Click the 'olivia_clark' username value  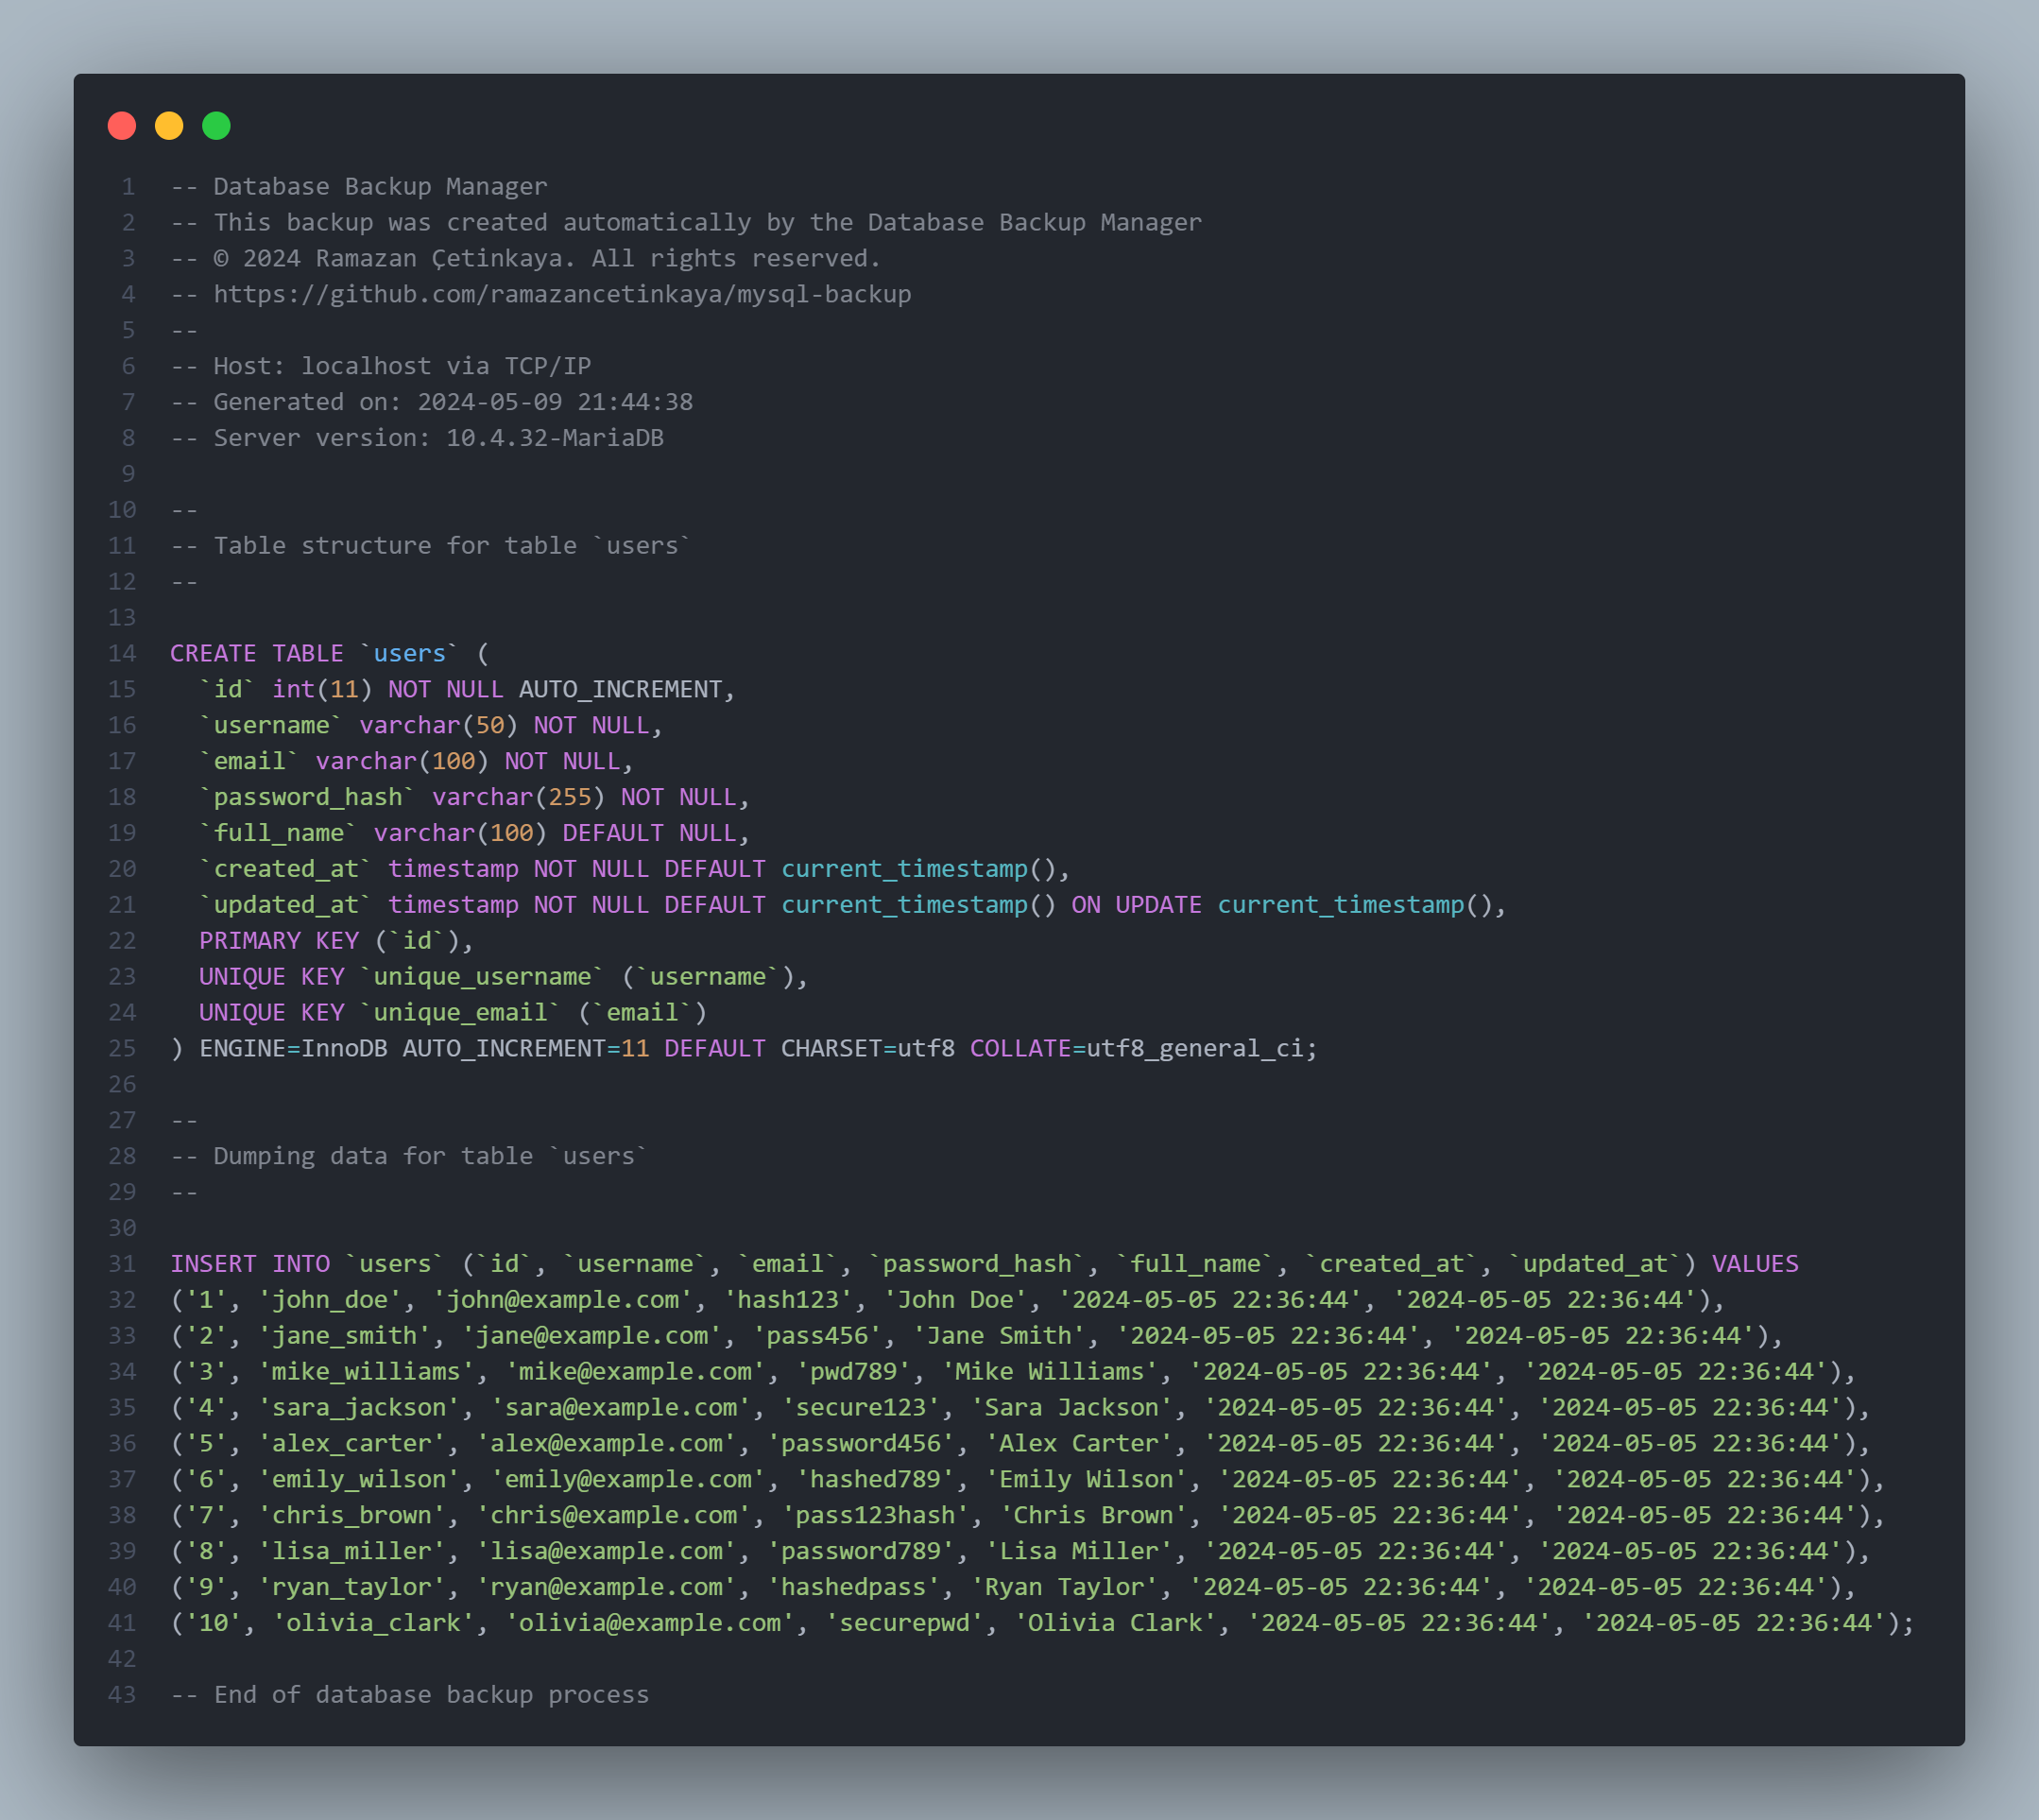pyautogui.click(x=374, y=1623)
